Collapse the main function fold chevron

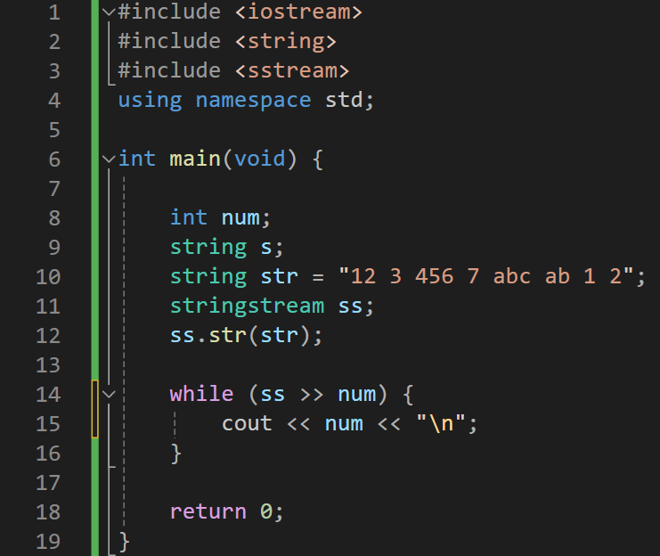pyautogui.click(x=109, y=159)
